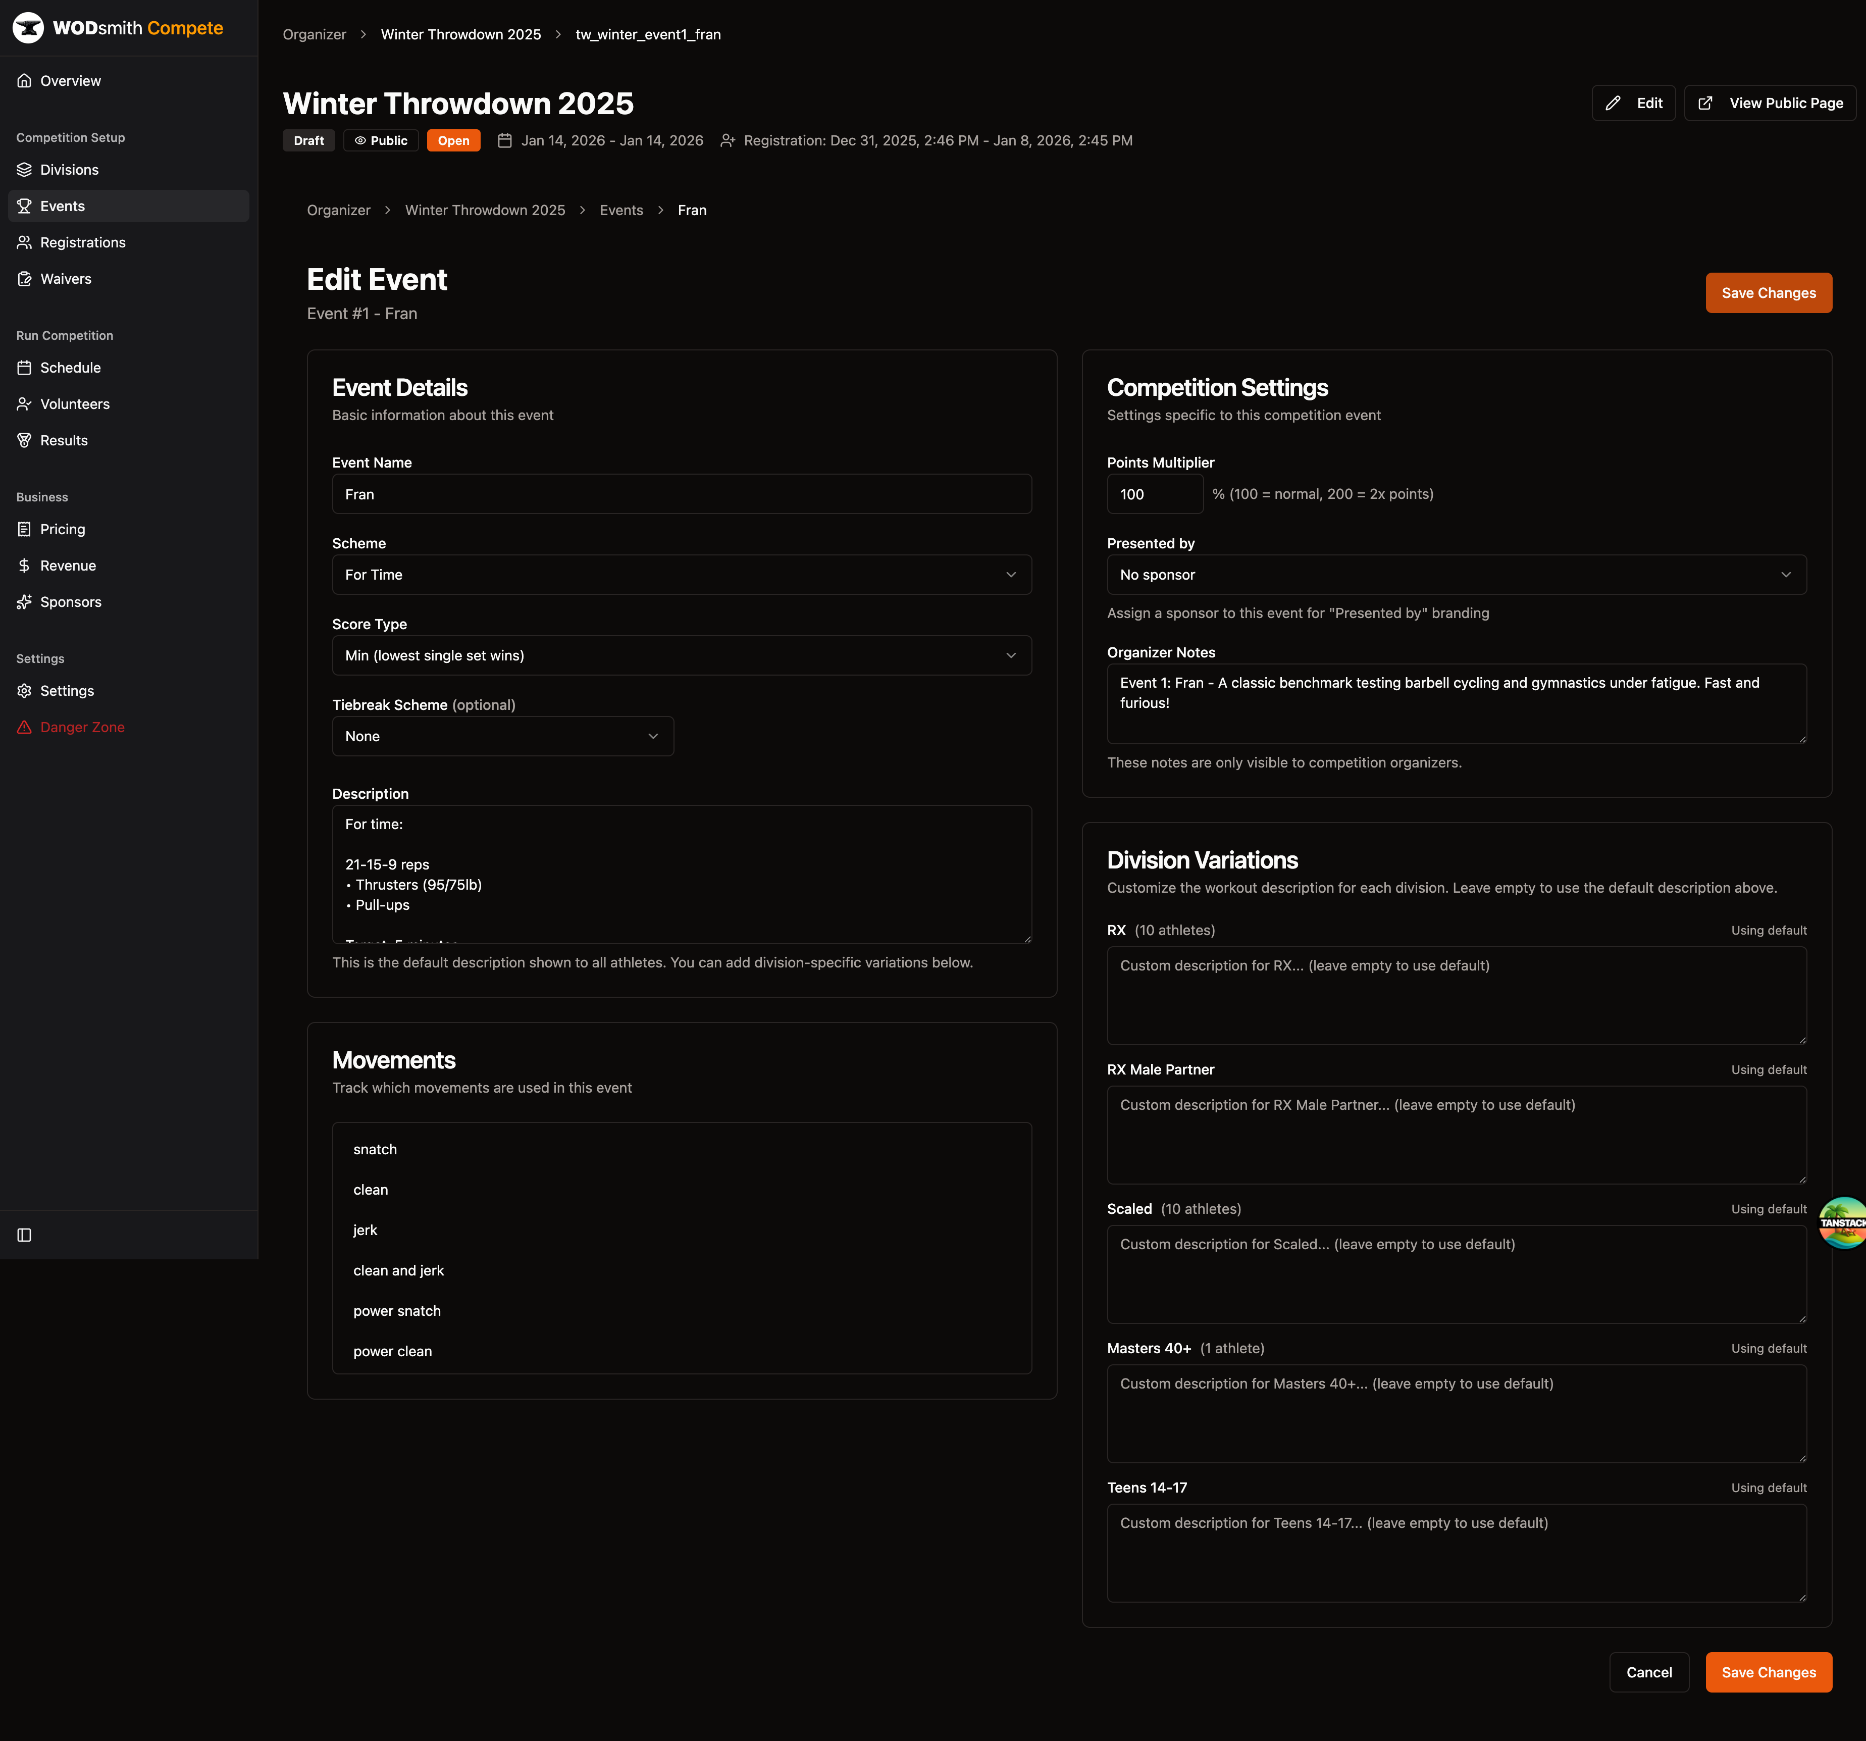Click the Danger Zone warning triangle icon
Viewport: 1866px width, 1741px height.
24,728
